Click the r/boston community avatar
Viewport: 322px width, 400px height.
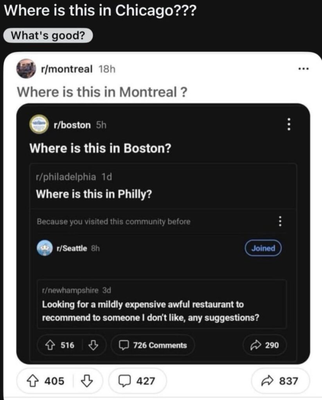[39, 125]
